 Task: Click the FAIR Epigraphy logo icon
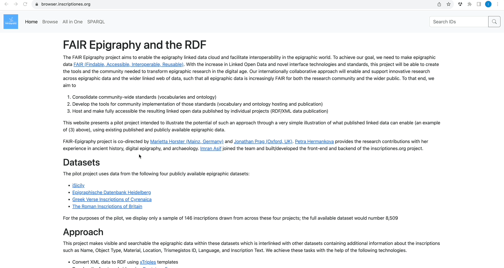coord(11,22)
